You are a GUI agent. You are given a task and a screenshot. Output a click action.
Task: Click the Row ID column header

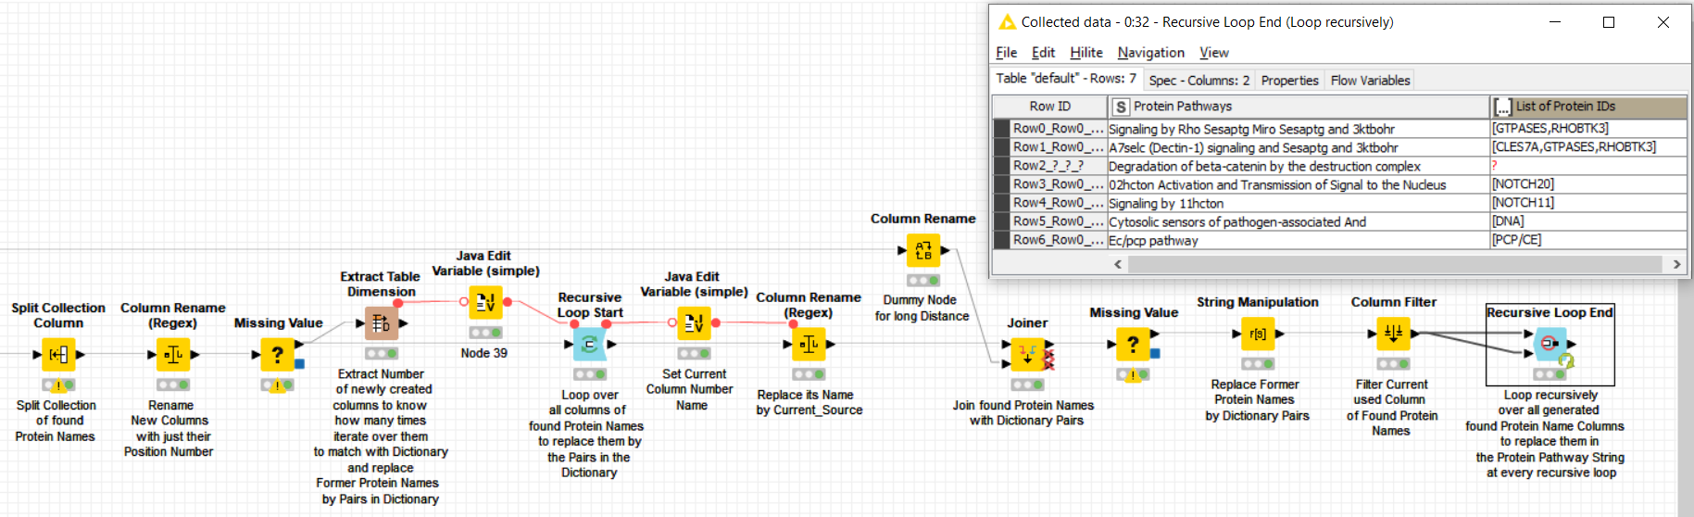pyautogui.click(x=1049, y=107)
